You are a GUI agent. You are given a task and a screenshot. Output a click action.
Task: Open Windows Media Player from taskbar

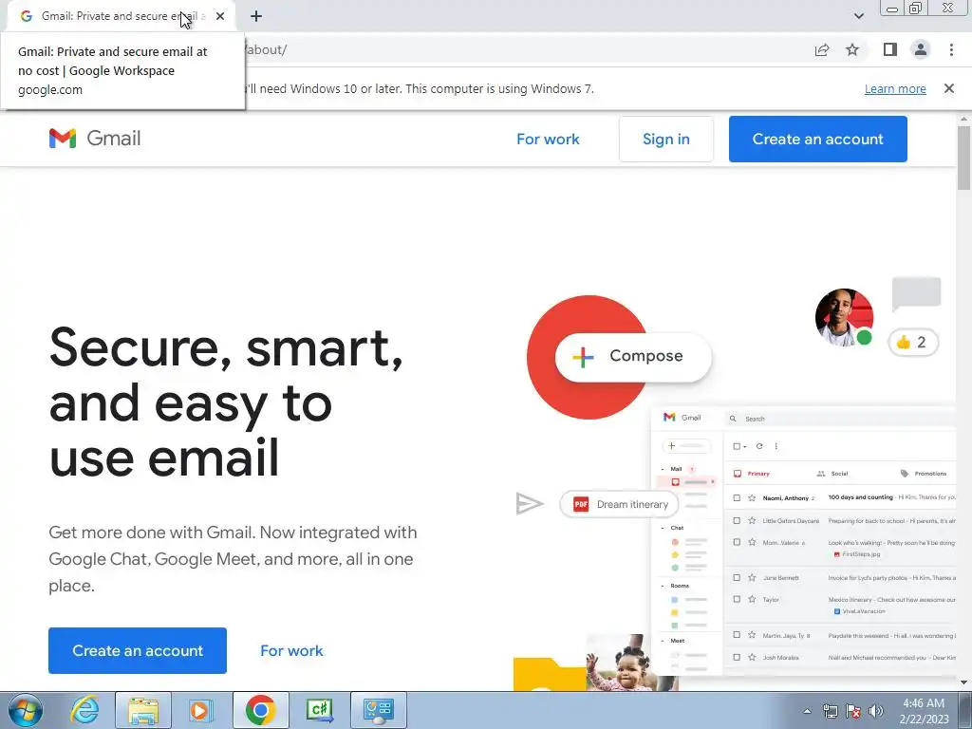[201, 710]
